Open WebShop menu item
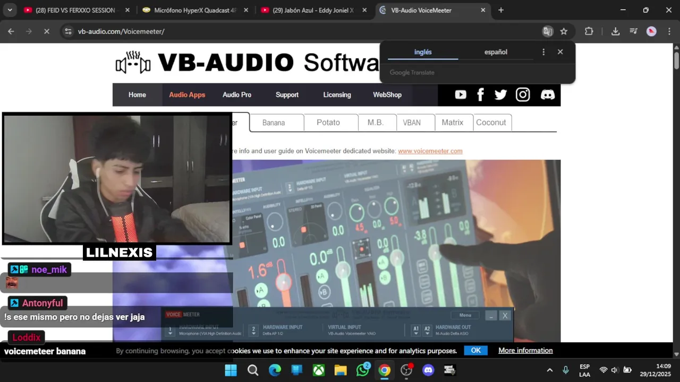This screenshot has height=382, width=680. (x=387, y=94)
